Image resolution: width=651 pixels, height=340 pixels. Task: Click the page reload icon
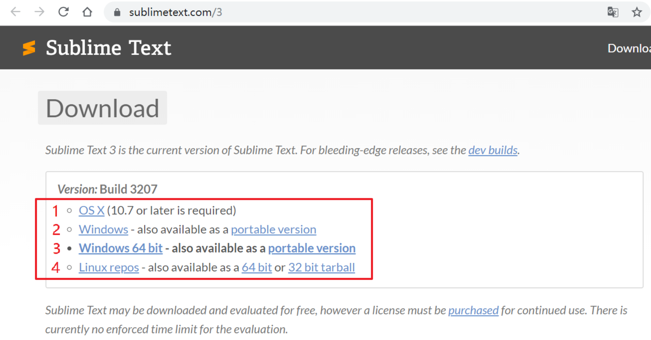click(63, 12)
